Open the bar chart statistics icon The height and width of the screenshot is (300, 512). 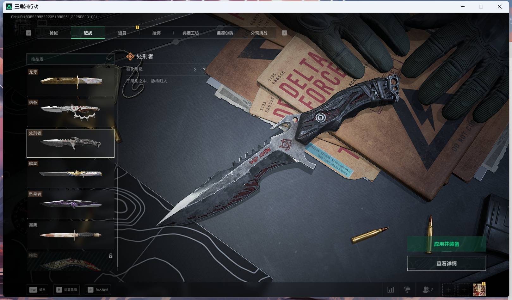391,290
